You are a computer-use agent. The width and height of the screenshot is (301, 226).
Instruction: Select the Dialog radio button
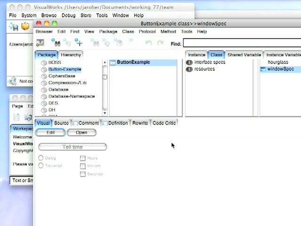coord(41,158)
